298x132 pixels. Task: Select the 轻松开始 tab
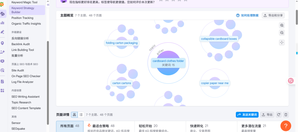160,126
